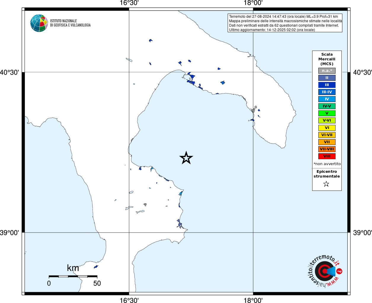This screenshot has height=303, width=372.
Task: Click the left 40°30' latitude label
Action: [x=9, y=72]
